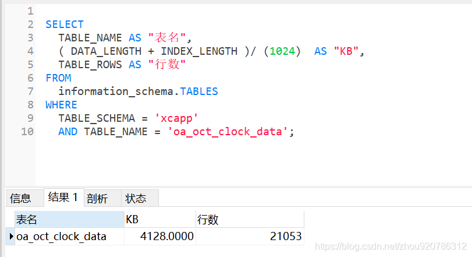
Task: Click the TABLE_ROWS text on line 5
Action: coord(90,65)
